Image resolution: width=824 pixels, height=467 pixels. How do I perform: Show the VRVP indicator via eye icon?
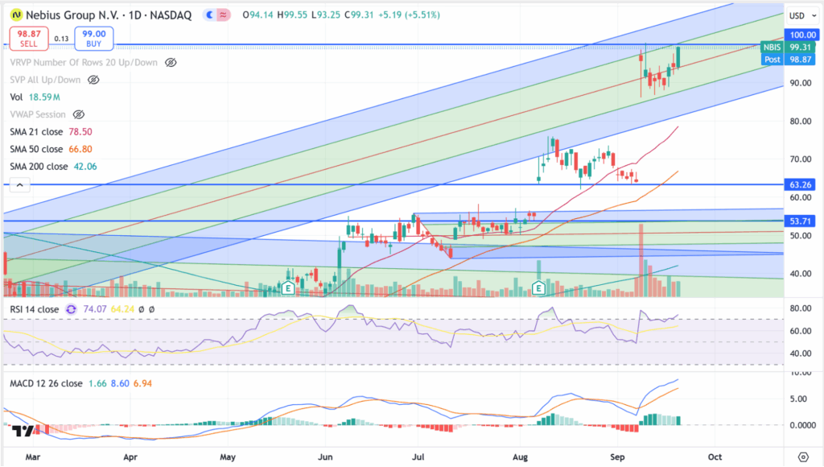171,63
